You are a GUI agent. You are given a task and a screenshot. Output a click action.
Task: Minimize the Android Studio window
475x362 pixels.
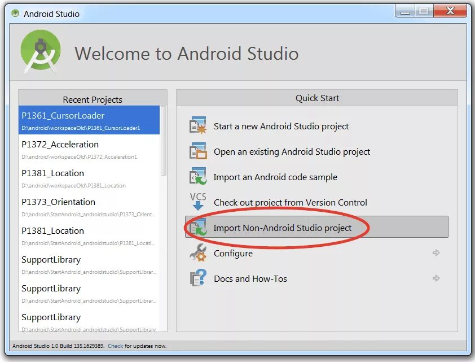point(405,11)
